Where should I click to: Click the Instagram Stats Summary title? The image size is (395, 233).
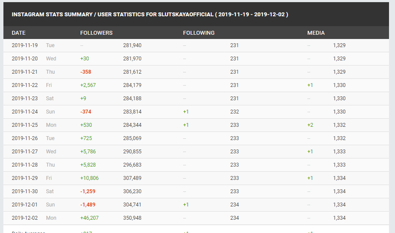pos(150,15)
